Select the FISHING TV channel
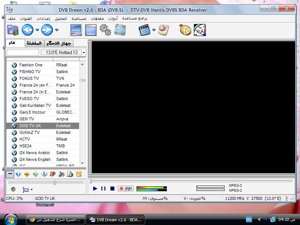Image resolution: width=300 pixels, height=225 pixels. [x=43, y=72]
